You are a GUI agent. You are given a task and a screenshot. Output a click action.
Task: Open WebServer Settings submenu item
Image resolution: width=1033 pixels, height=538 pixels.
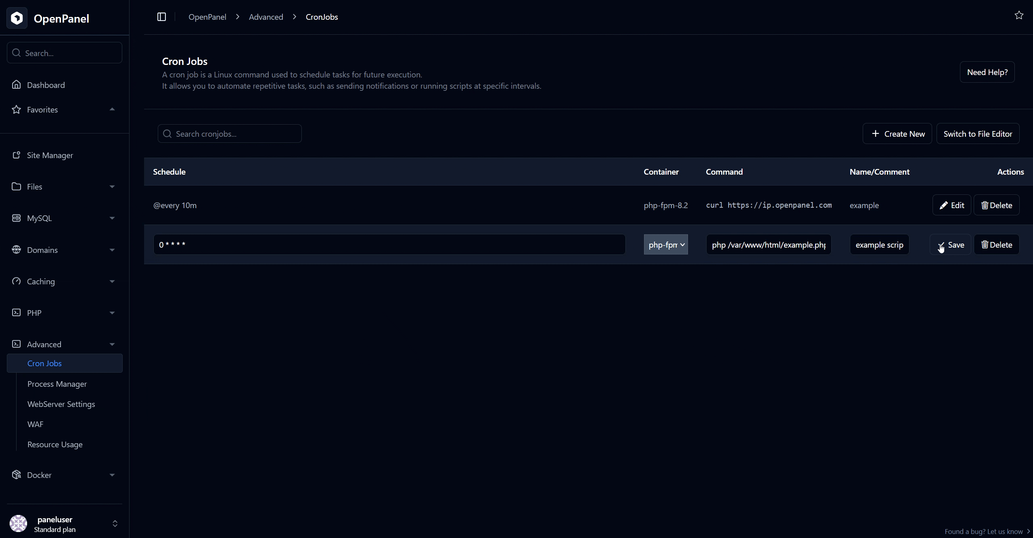61,404
